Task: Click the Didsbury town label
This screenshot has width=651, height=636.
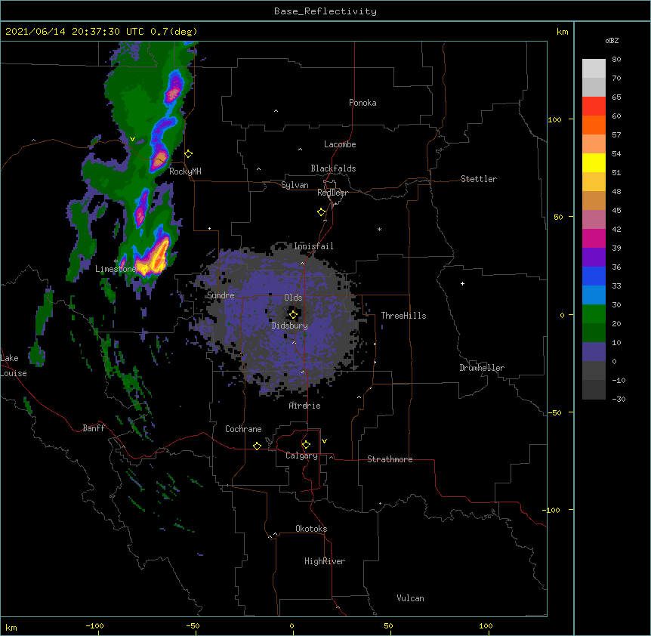Action: tap(290, 326)
